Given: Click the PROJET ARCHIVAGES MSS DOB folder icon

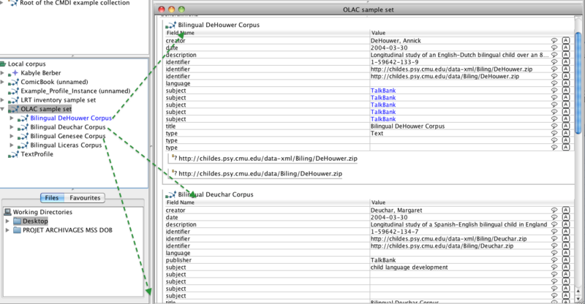Looking at the screenshot, I should point(17,229).
